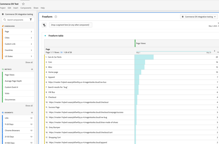Expand the Custom Link dimension chevron

coord(31,44)
